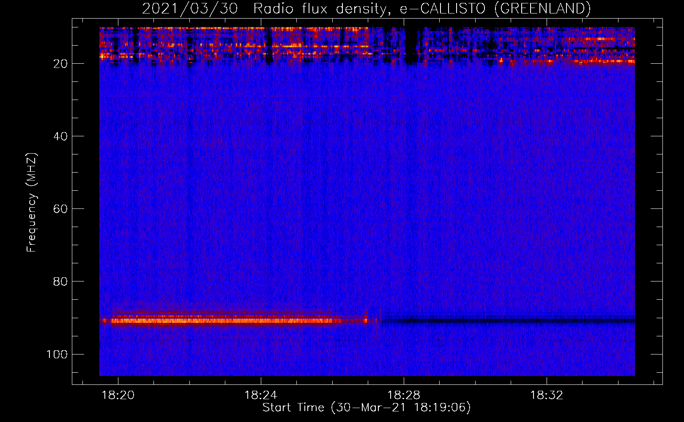684x422 pixels.
Task: Click the black dropout gap near 18:28 at top
Action: [x=410, y=45]
